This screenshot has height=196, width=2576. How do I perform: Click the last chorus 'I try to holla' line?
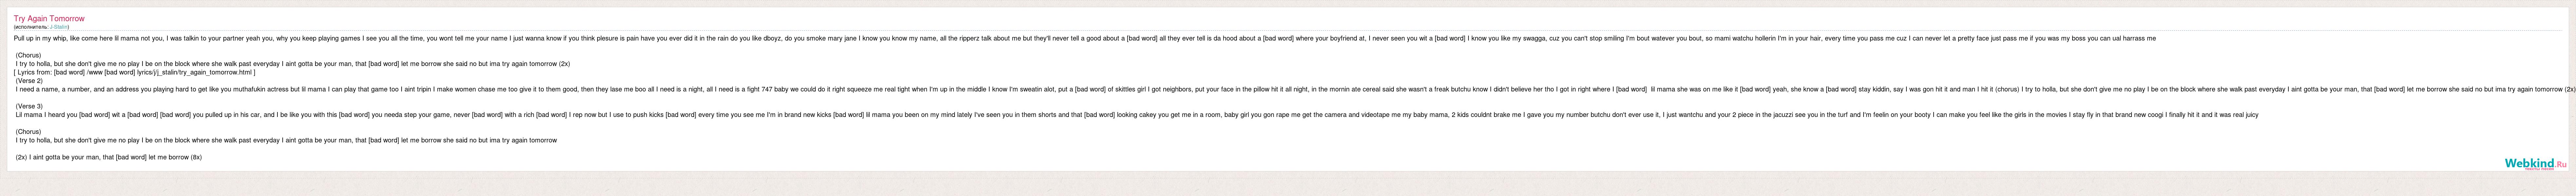click(286, 140)
